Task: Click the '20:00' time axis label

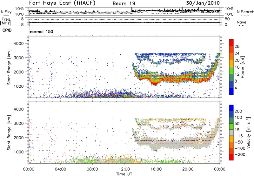Action: pos(188,169)
